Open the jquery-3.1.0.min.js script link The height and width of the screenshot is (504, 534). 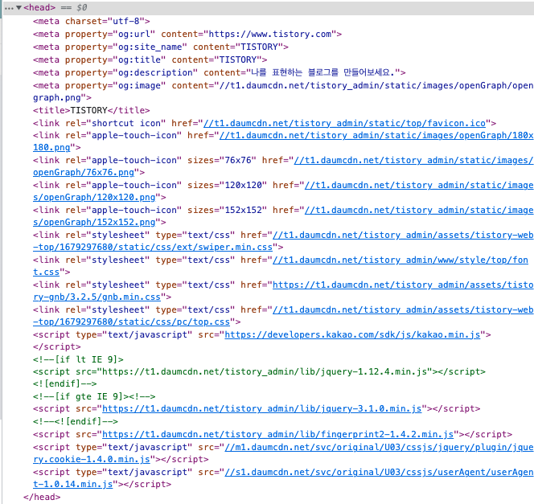point(262,408)
